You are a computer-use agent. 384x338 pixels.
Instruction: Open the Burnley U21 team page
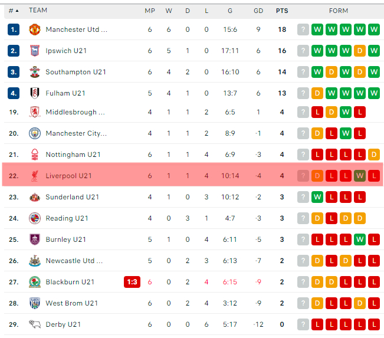pyautogui.click(x=65, y=239)
